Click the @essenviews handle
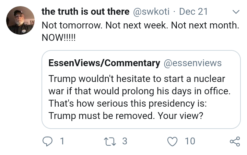Viewport: 247px width, 155px height. point(193,63)
